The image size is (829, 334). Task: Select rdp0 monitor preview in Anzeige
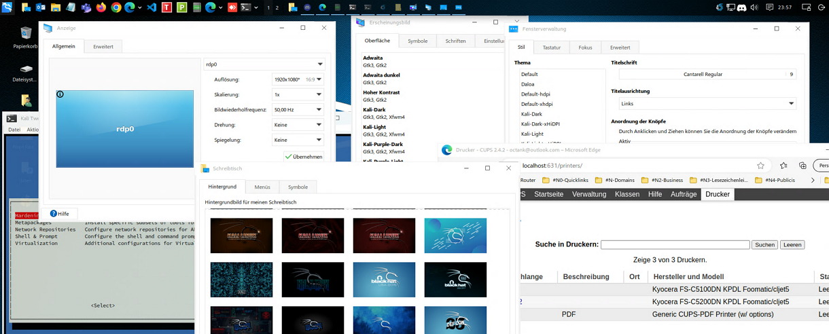pos(125,128)
